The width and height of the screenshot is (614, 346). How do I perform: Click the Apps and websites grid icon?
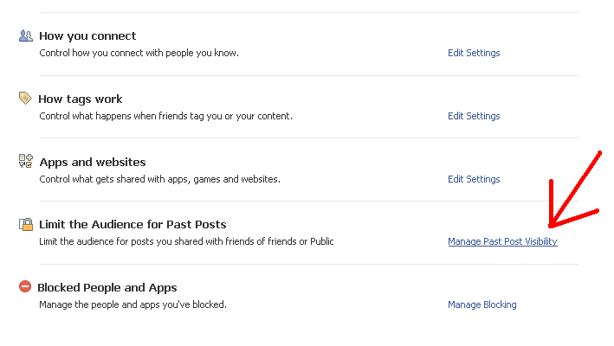[x=26, y=161]
